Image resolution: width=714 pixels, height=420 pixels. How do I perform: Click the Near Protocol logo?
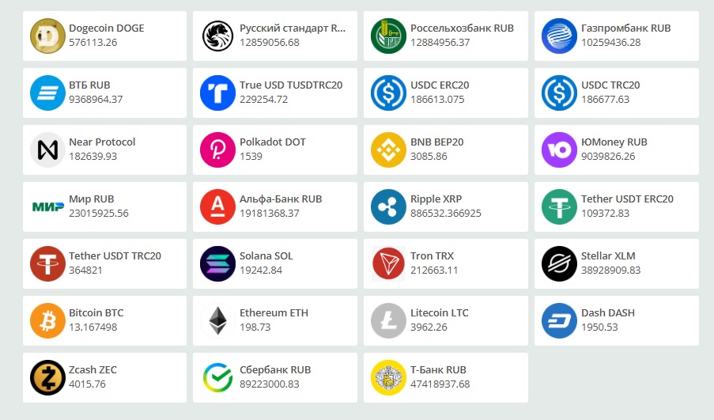click(x=47, y=149)
